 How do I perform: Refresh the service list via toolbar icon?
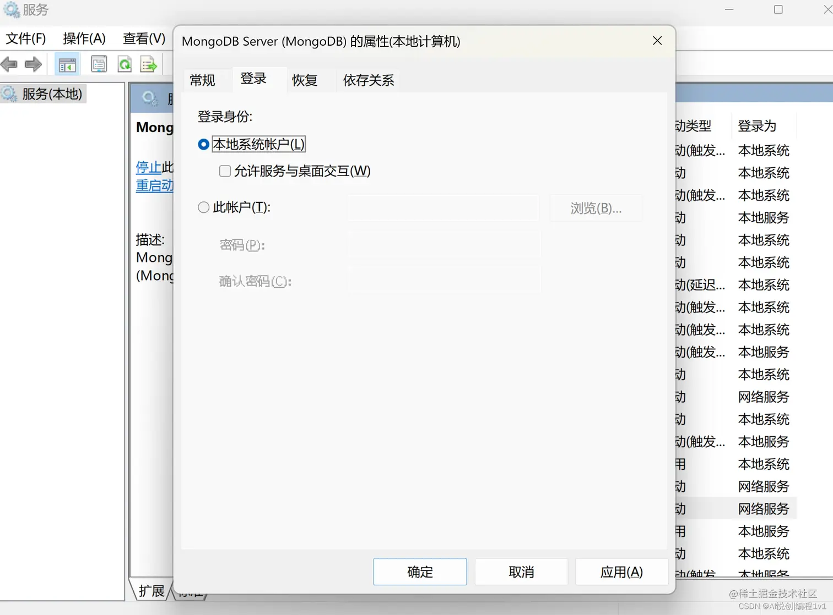(x=125, y=64)
